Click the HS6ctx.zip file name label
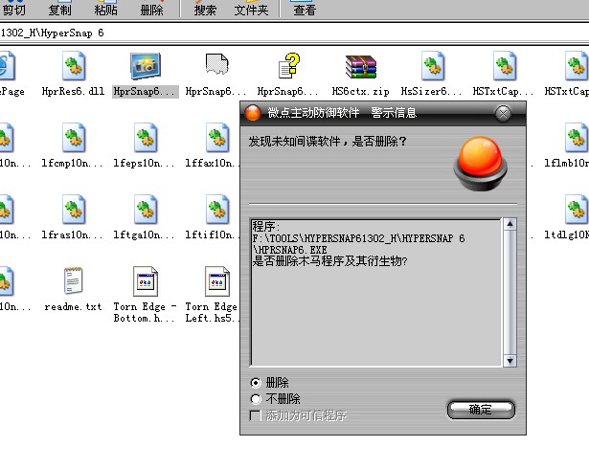Screen dimensions: 589x469 [361, 91]
